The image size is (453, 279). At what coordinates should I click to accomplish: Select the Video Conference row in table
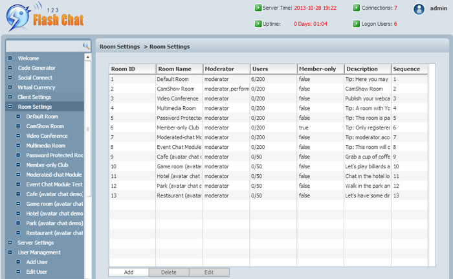coord(179,98)
